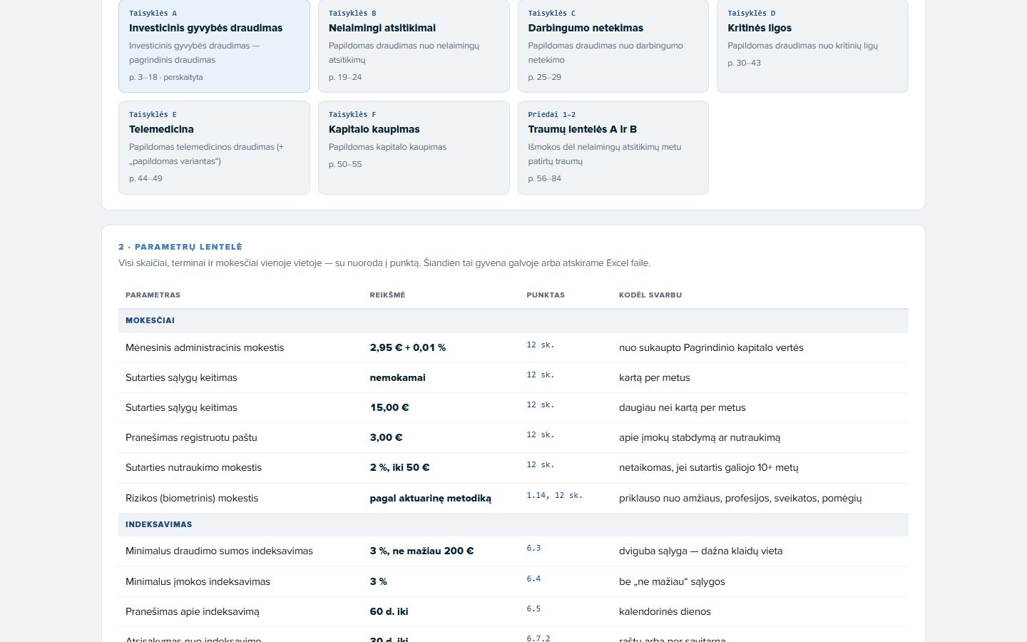Viewport: 1027px width, 642px height.
Task: Click the value pagal aktuarinę metodiką
Action: pyautogui.click(x=431, y=498)
